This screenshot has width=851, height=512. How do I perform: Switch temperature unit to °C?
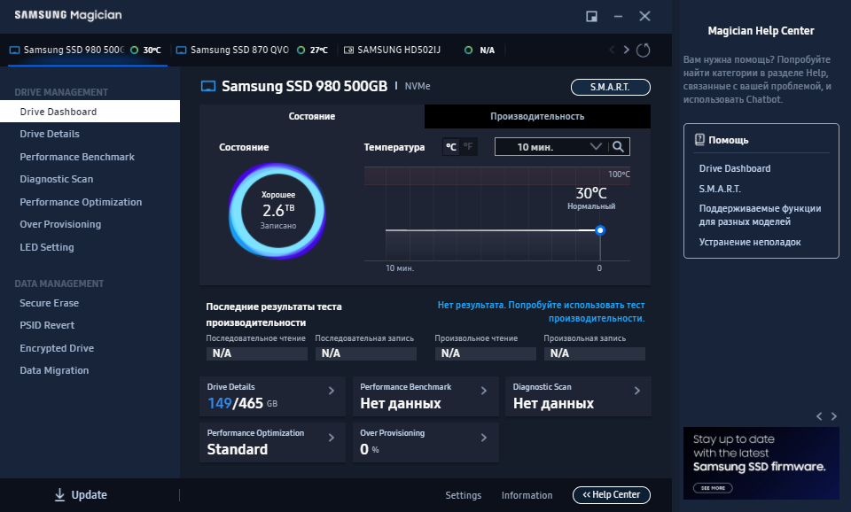451,146
